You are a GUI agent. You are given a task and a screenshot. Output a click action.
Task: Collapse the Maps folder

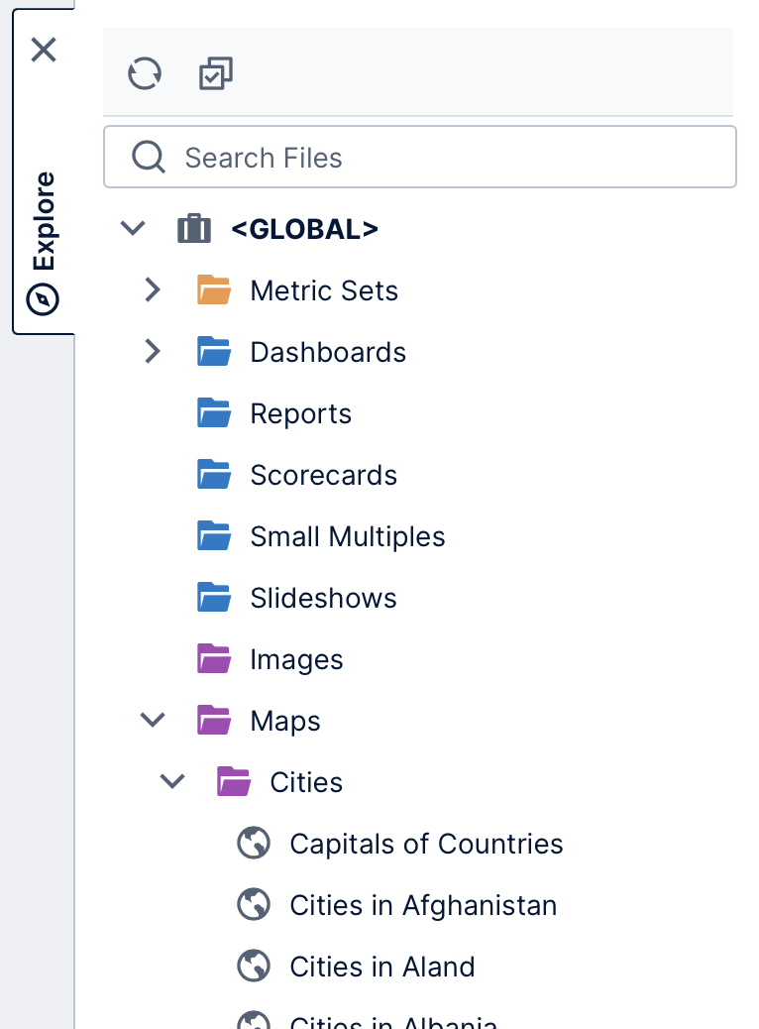tap(152, 720)
